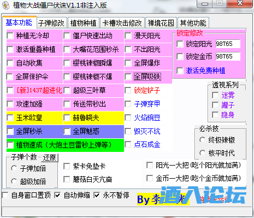Click the 锁定金币 value input box
Viewport: 254px width, 218px height.
click(x=228, y=56)
